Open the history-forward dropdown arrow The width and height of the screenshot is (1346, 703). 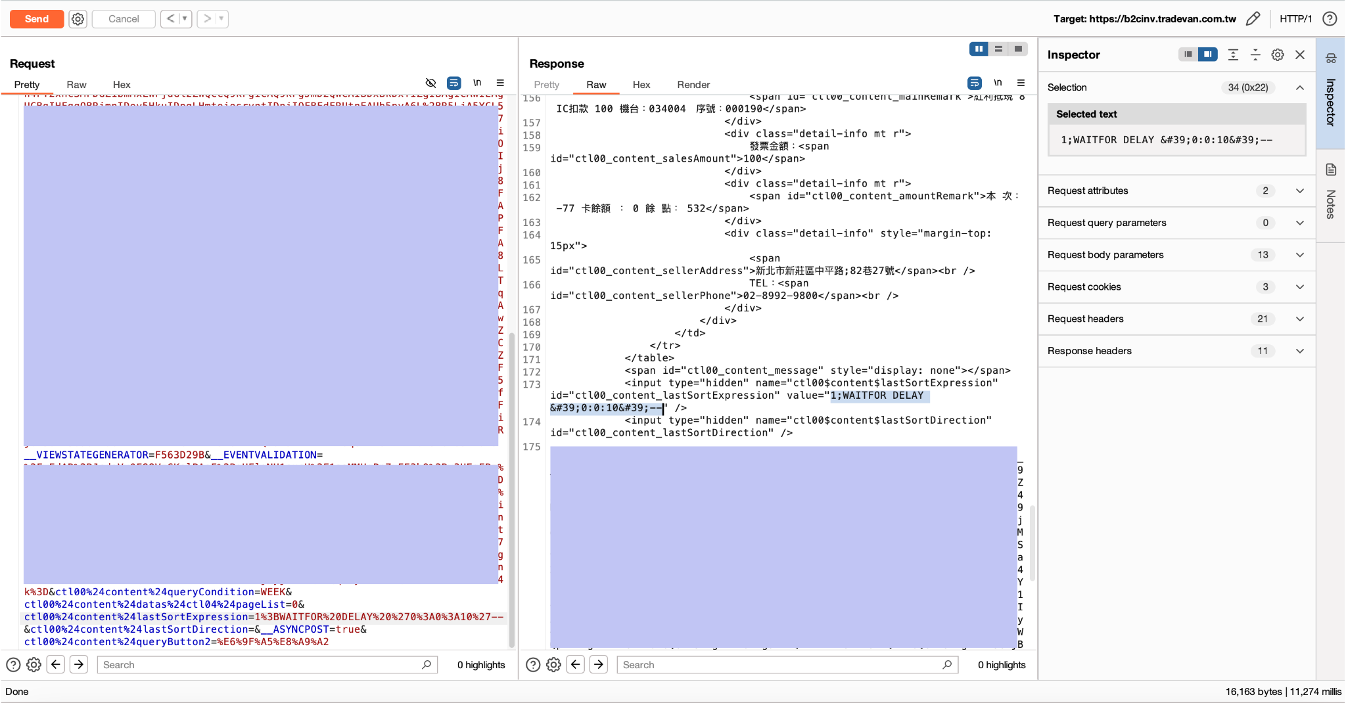click(222, 19)
